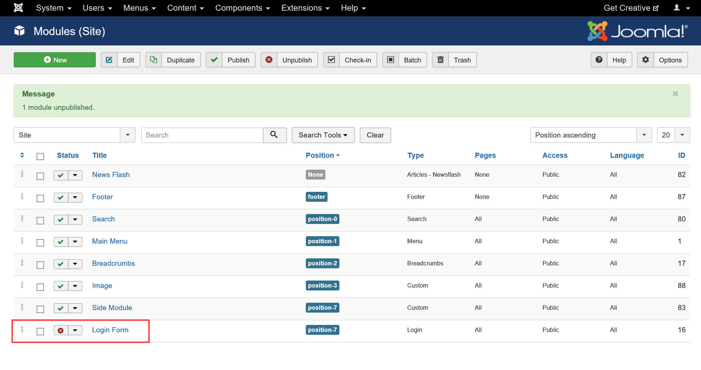
Task: Check the Login Form row checkbox
Action: [x=40, y=332]
